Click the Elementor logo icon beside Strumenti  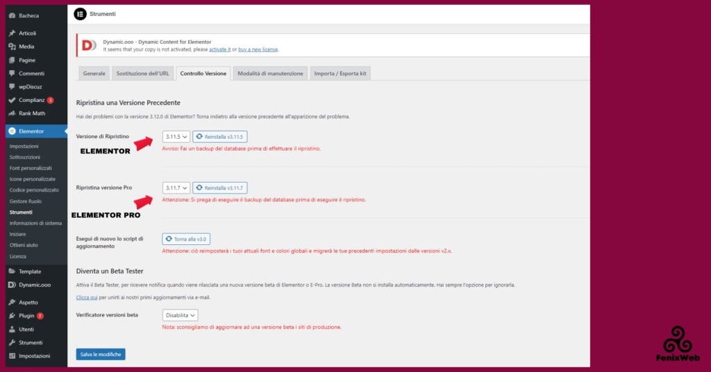pyautogui.click(x=80, y=14)
